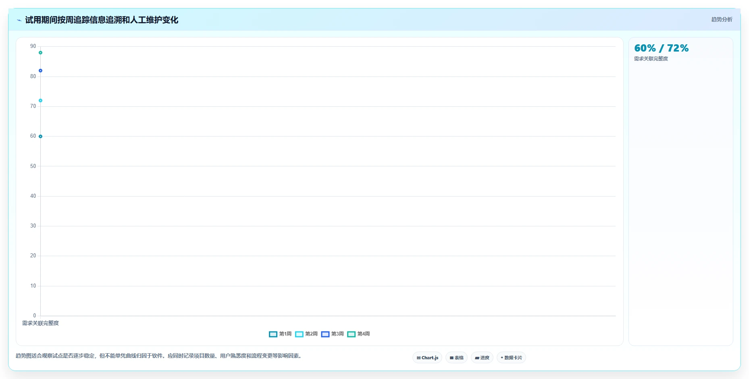
Task: Click the trend icon beside the title
Action: tap(19, 20)
